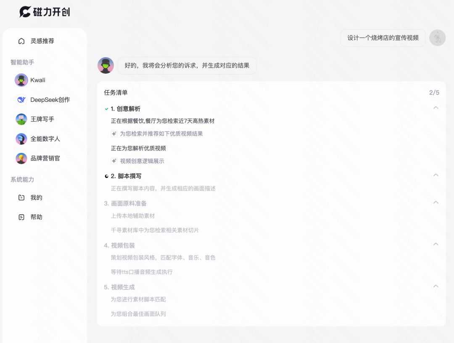Open DeepSeek创作 whale icon
Image resolution: width=454 pixels, height=343 pixels.
(21, 100)
